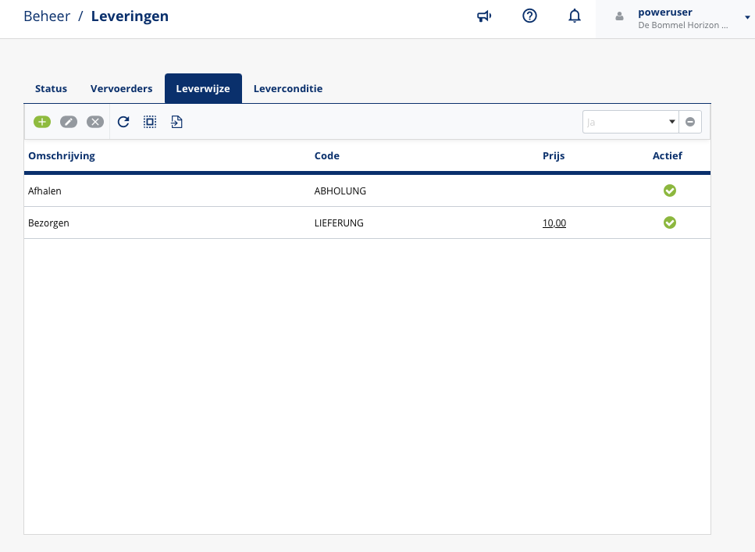
Task: Switch to the Vervoerders tab
Action: (x=121, y=89)
